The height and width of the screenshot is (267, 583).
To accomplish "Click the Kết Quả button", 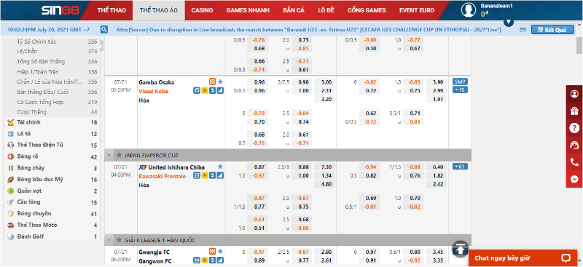I will point(552,30).
